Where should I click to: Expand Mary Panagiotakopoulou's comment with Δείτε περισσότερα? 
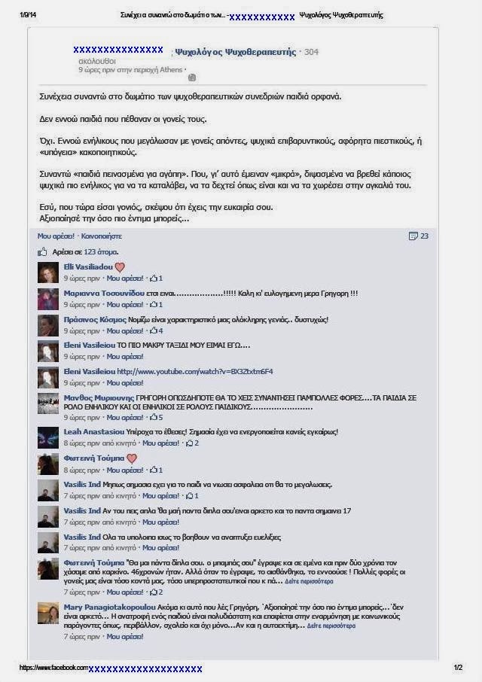pos(331,626)
